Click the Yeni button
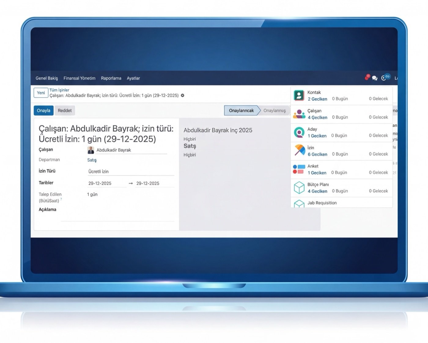428x343 pixels. click(41, 93)
